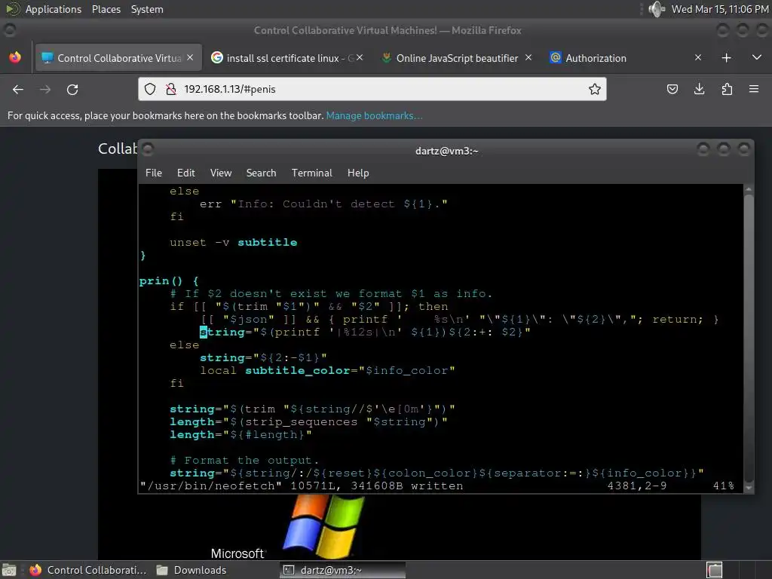Click the forward navigation arrow
The image size is (772, 579).
click(x=45, y=89)
